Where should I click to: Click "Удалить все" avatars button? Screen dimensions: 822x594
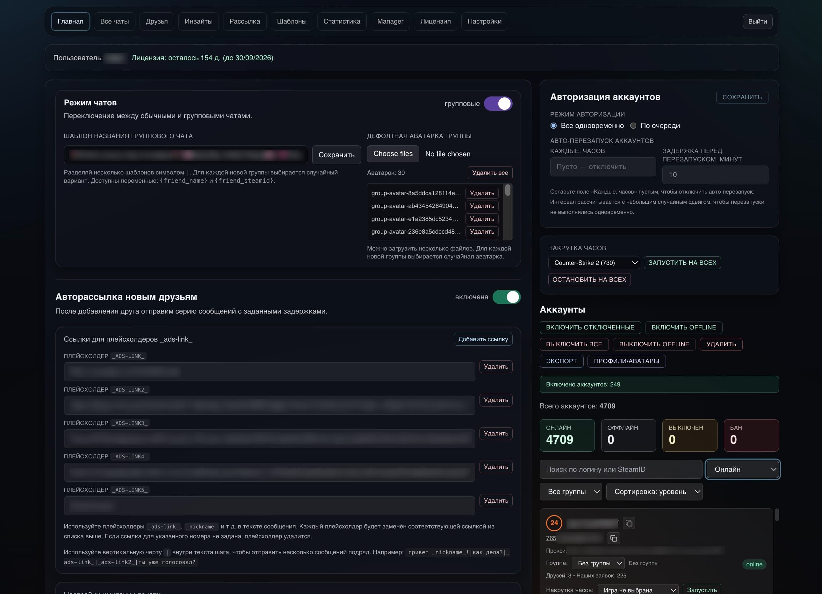490,173
